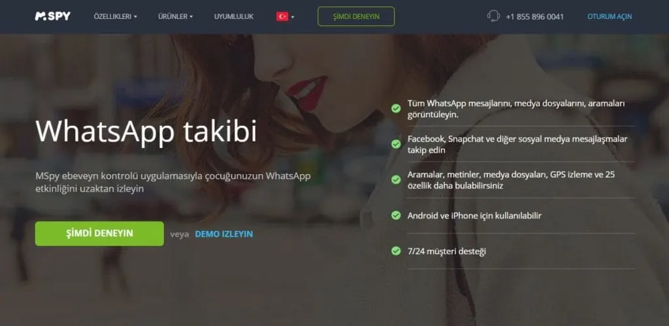Expand the ÖZELLİKLERİ dropdown menu
Image resolution: width=669 pixels, height=326 pixels.
click(x=115, y=16)
